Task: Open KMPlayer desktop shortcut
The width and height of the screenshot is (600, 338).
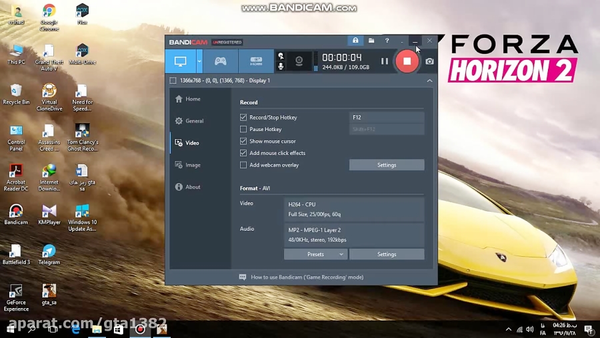Action: pos(49,214)
